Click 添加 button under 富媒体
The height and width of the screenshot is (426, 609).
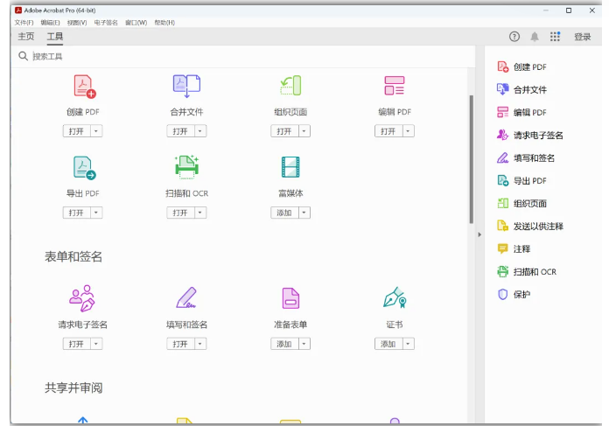284,213
